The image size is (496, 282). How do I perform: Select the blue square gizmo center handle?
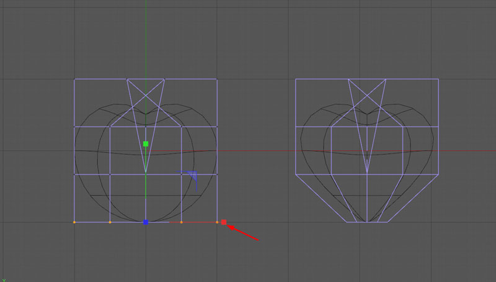(x=146, y=222)
